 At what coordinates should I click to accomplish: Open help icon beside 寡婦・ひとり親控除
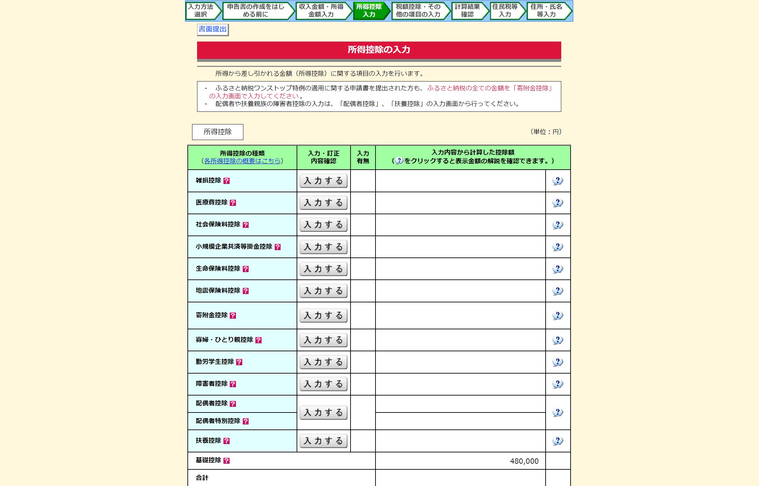[x=258, y=340]
